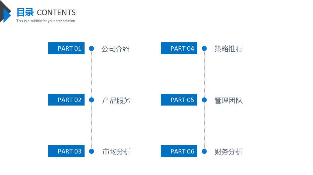Select the blue dot next to PART 06
This screenshot has height=175, width=313.
point(204,151)
